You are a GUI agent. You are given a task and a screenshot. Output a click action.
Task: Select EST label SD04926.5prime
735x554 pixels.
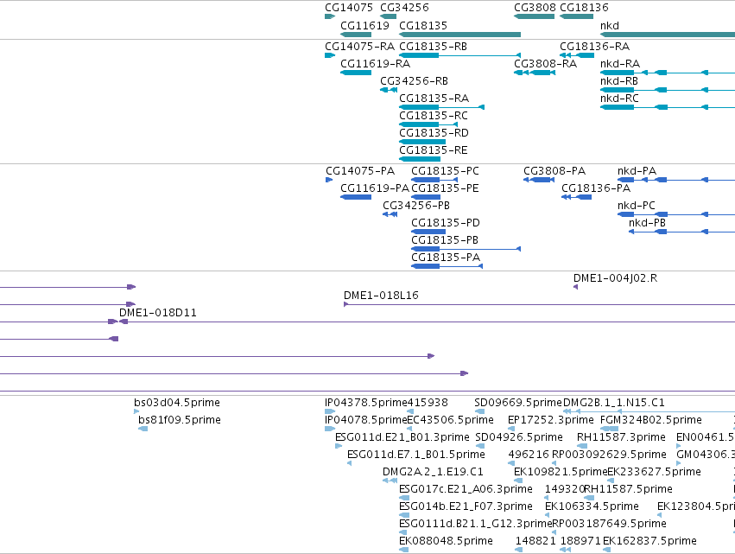coord(519,437)
